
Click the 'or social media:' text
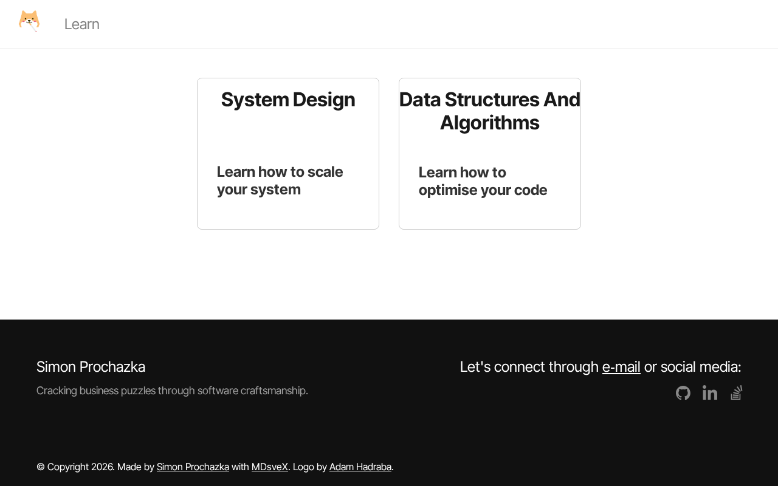tap(692, 367)
